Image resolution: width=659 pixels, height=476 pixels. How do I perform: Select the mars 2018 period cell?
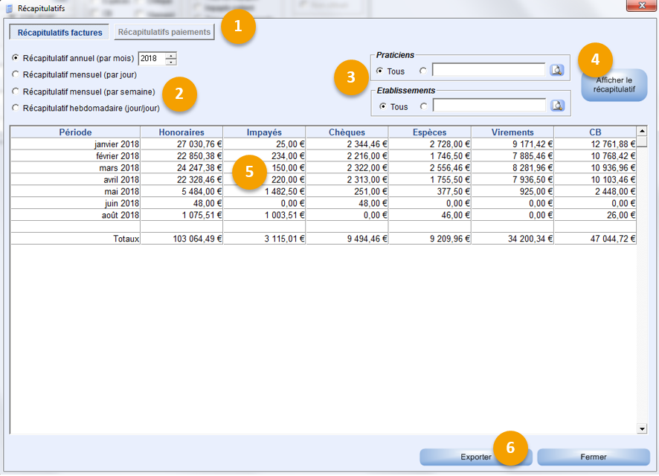75,167
